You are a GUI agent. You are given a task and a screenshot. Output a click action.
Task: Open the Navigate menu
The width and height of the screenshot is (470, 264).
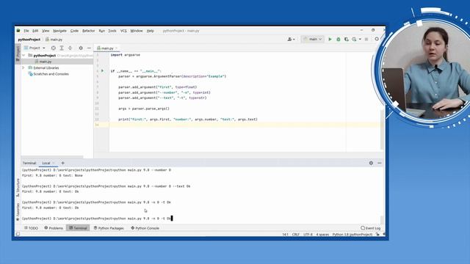59,31
